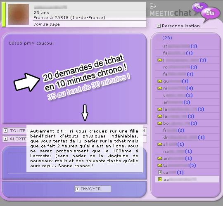The width and height of the screenshot is (223, 206).
Task: Open chat with 'fr' contact
Action: tap(173, 130)
